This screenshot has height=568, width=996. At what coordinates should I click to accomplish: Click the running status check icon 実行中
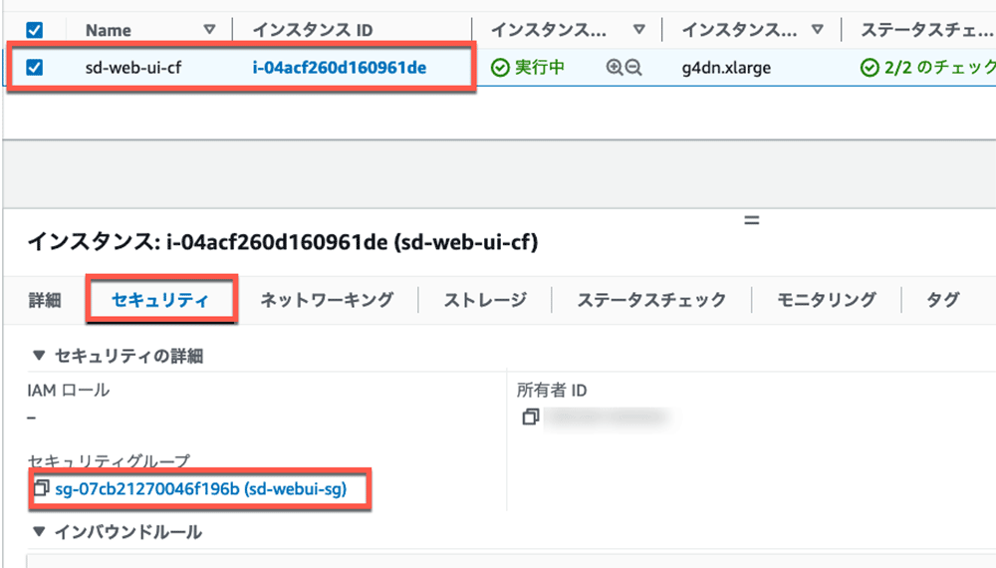(x=500, y=68)
